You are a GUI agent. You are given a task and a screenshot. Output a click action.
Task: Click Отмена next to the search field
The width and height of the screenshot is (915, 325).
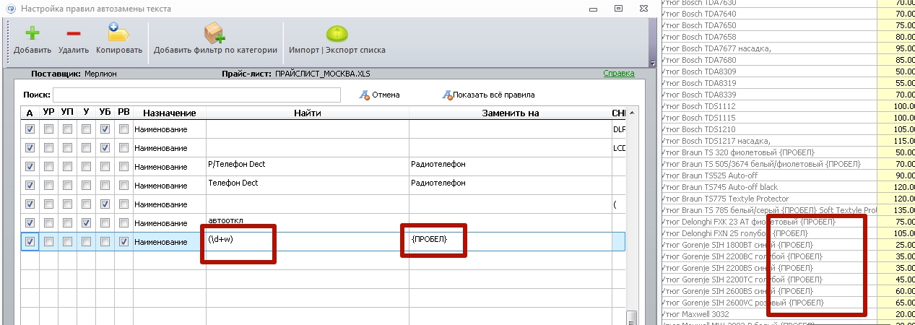click(x=380, y=95)
